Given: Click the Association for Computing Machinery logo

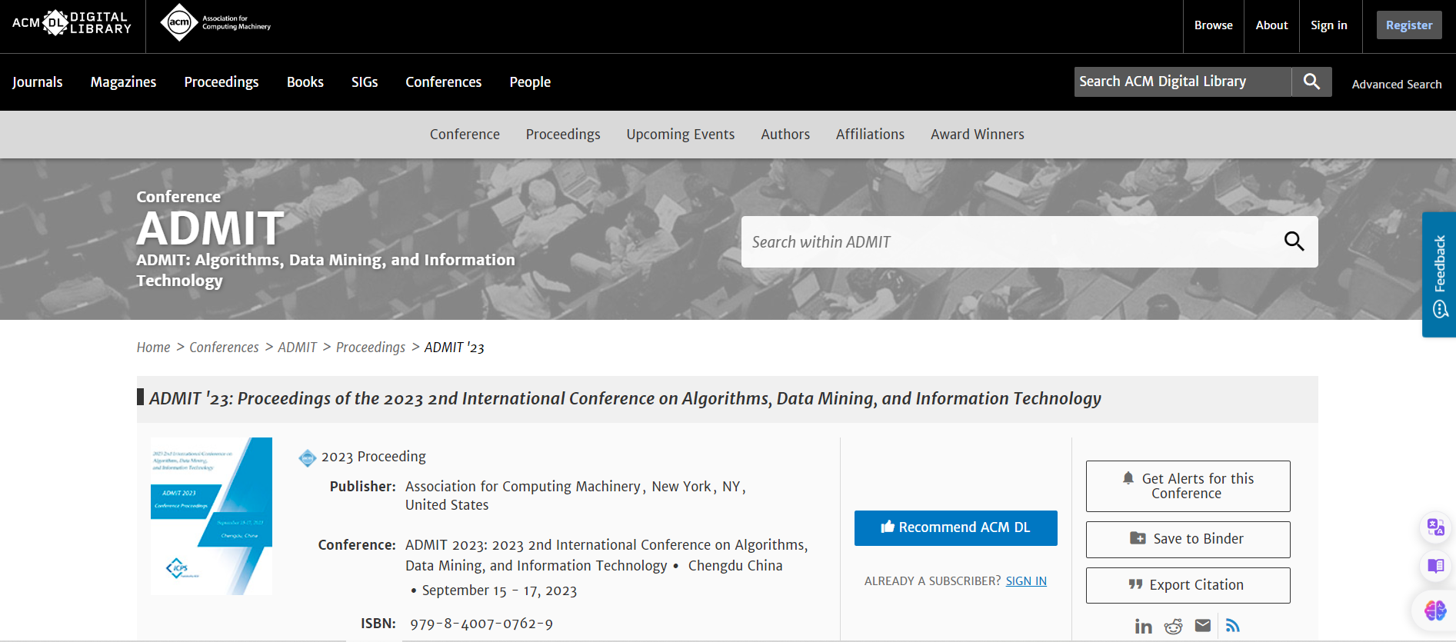Looking at the screenshot, I should click(x=215, y=23).
